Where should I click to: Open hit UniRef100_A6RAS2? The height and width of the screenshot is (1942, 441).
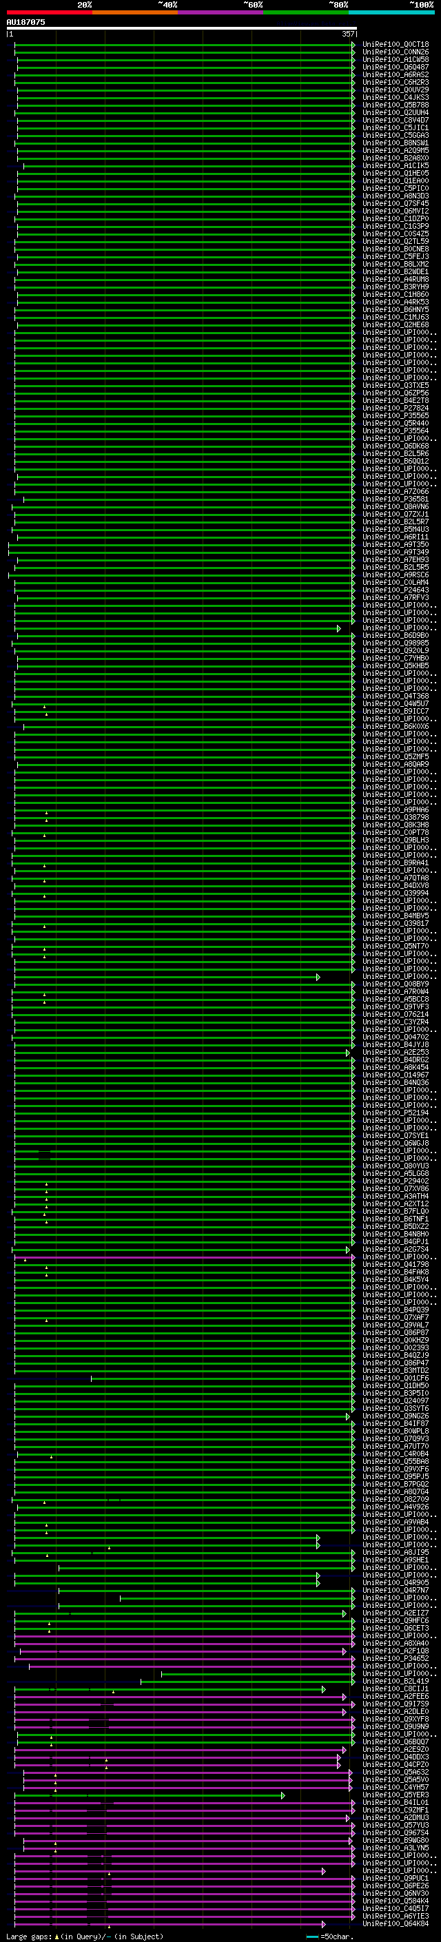(396, 74)
